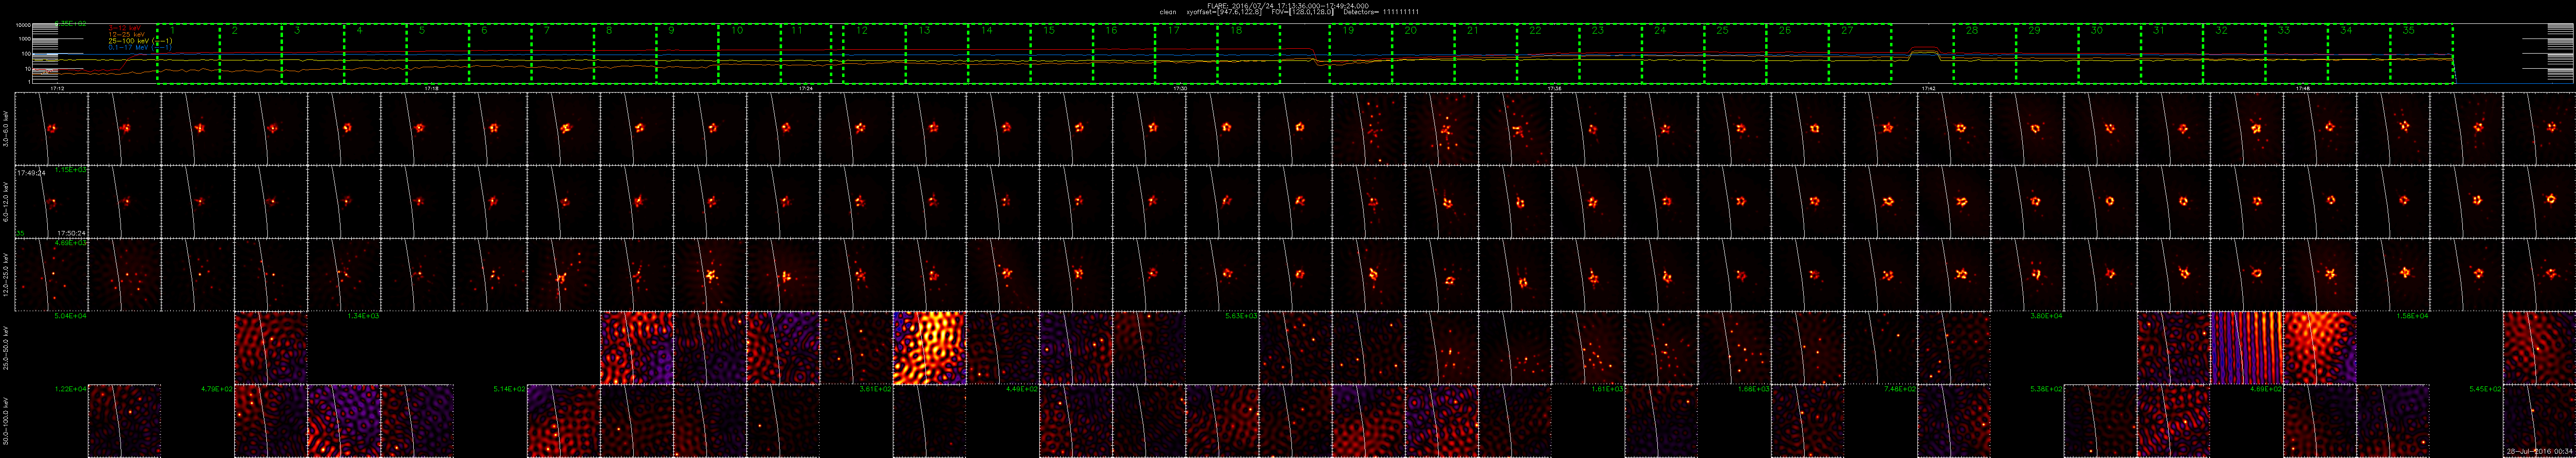2576x458 pixels.
Task: Click the 17:50:24 timestamp on the image
Action: (x=71, y=232)
